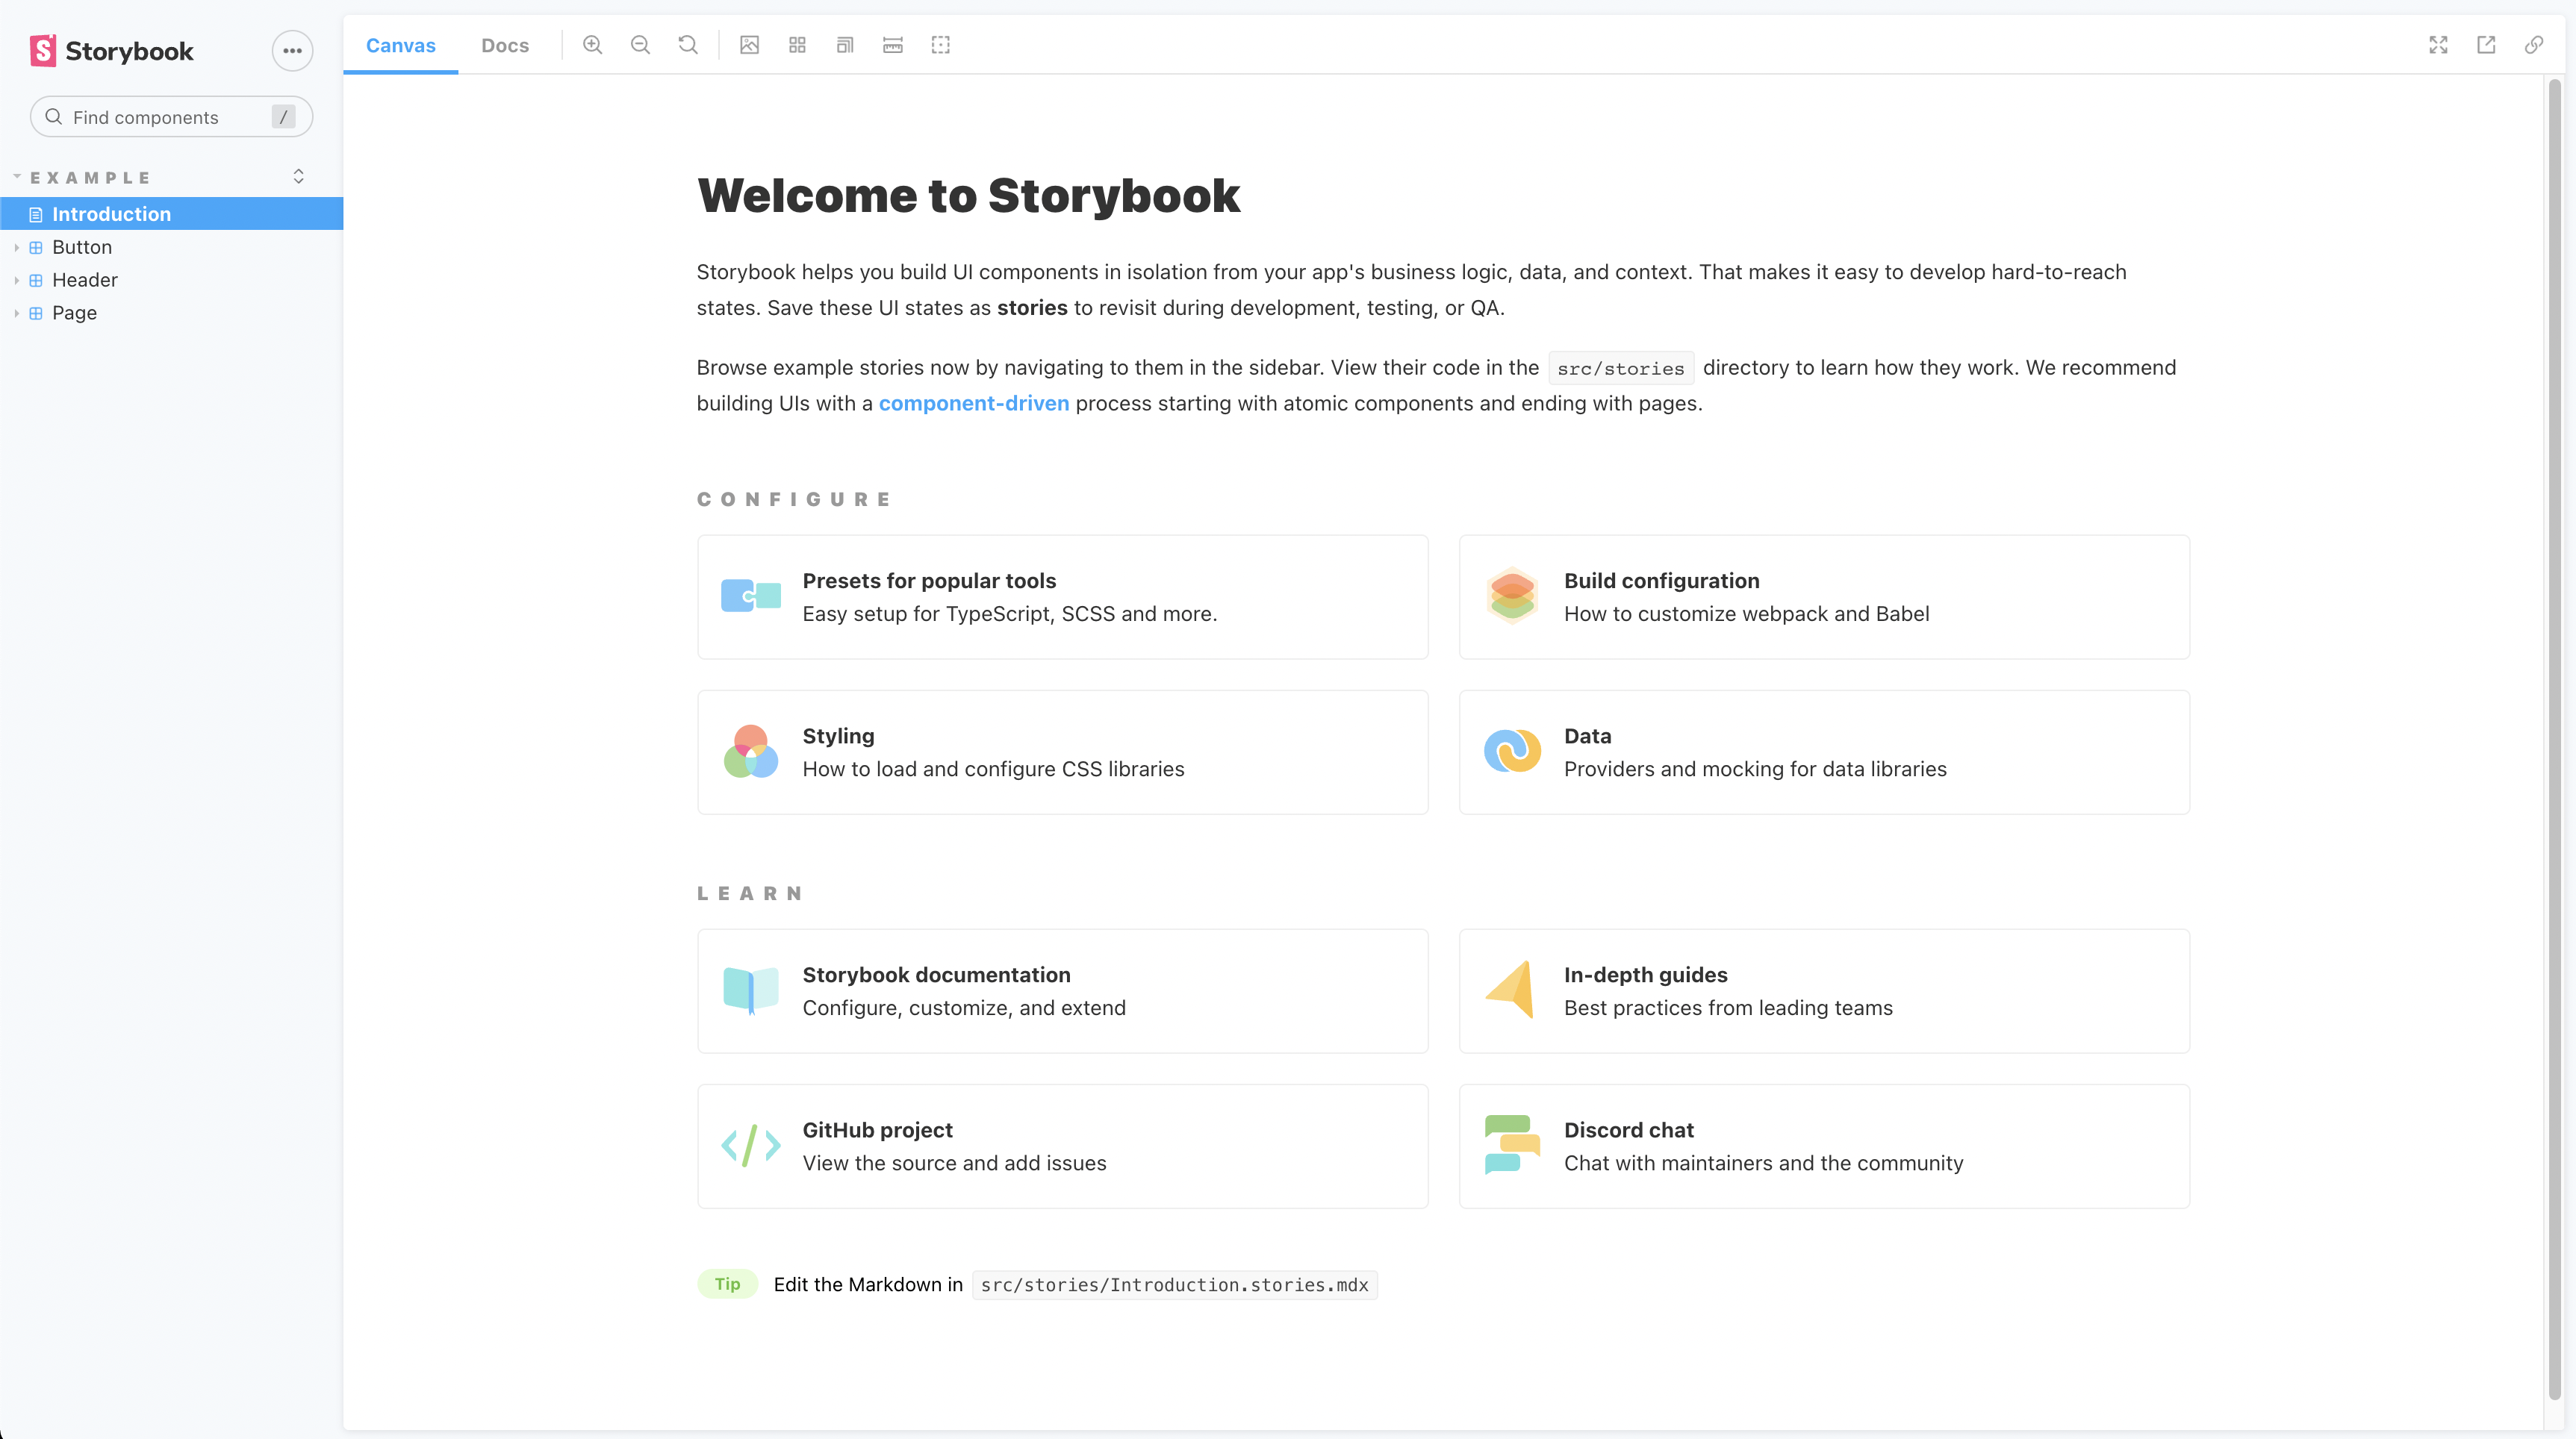Open the Discord chat card
Viewport: 2576px width, 1439px height.
point(1824,1145)
